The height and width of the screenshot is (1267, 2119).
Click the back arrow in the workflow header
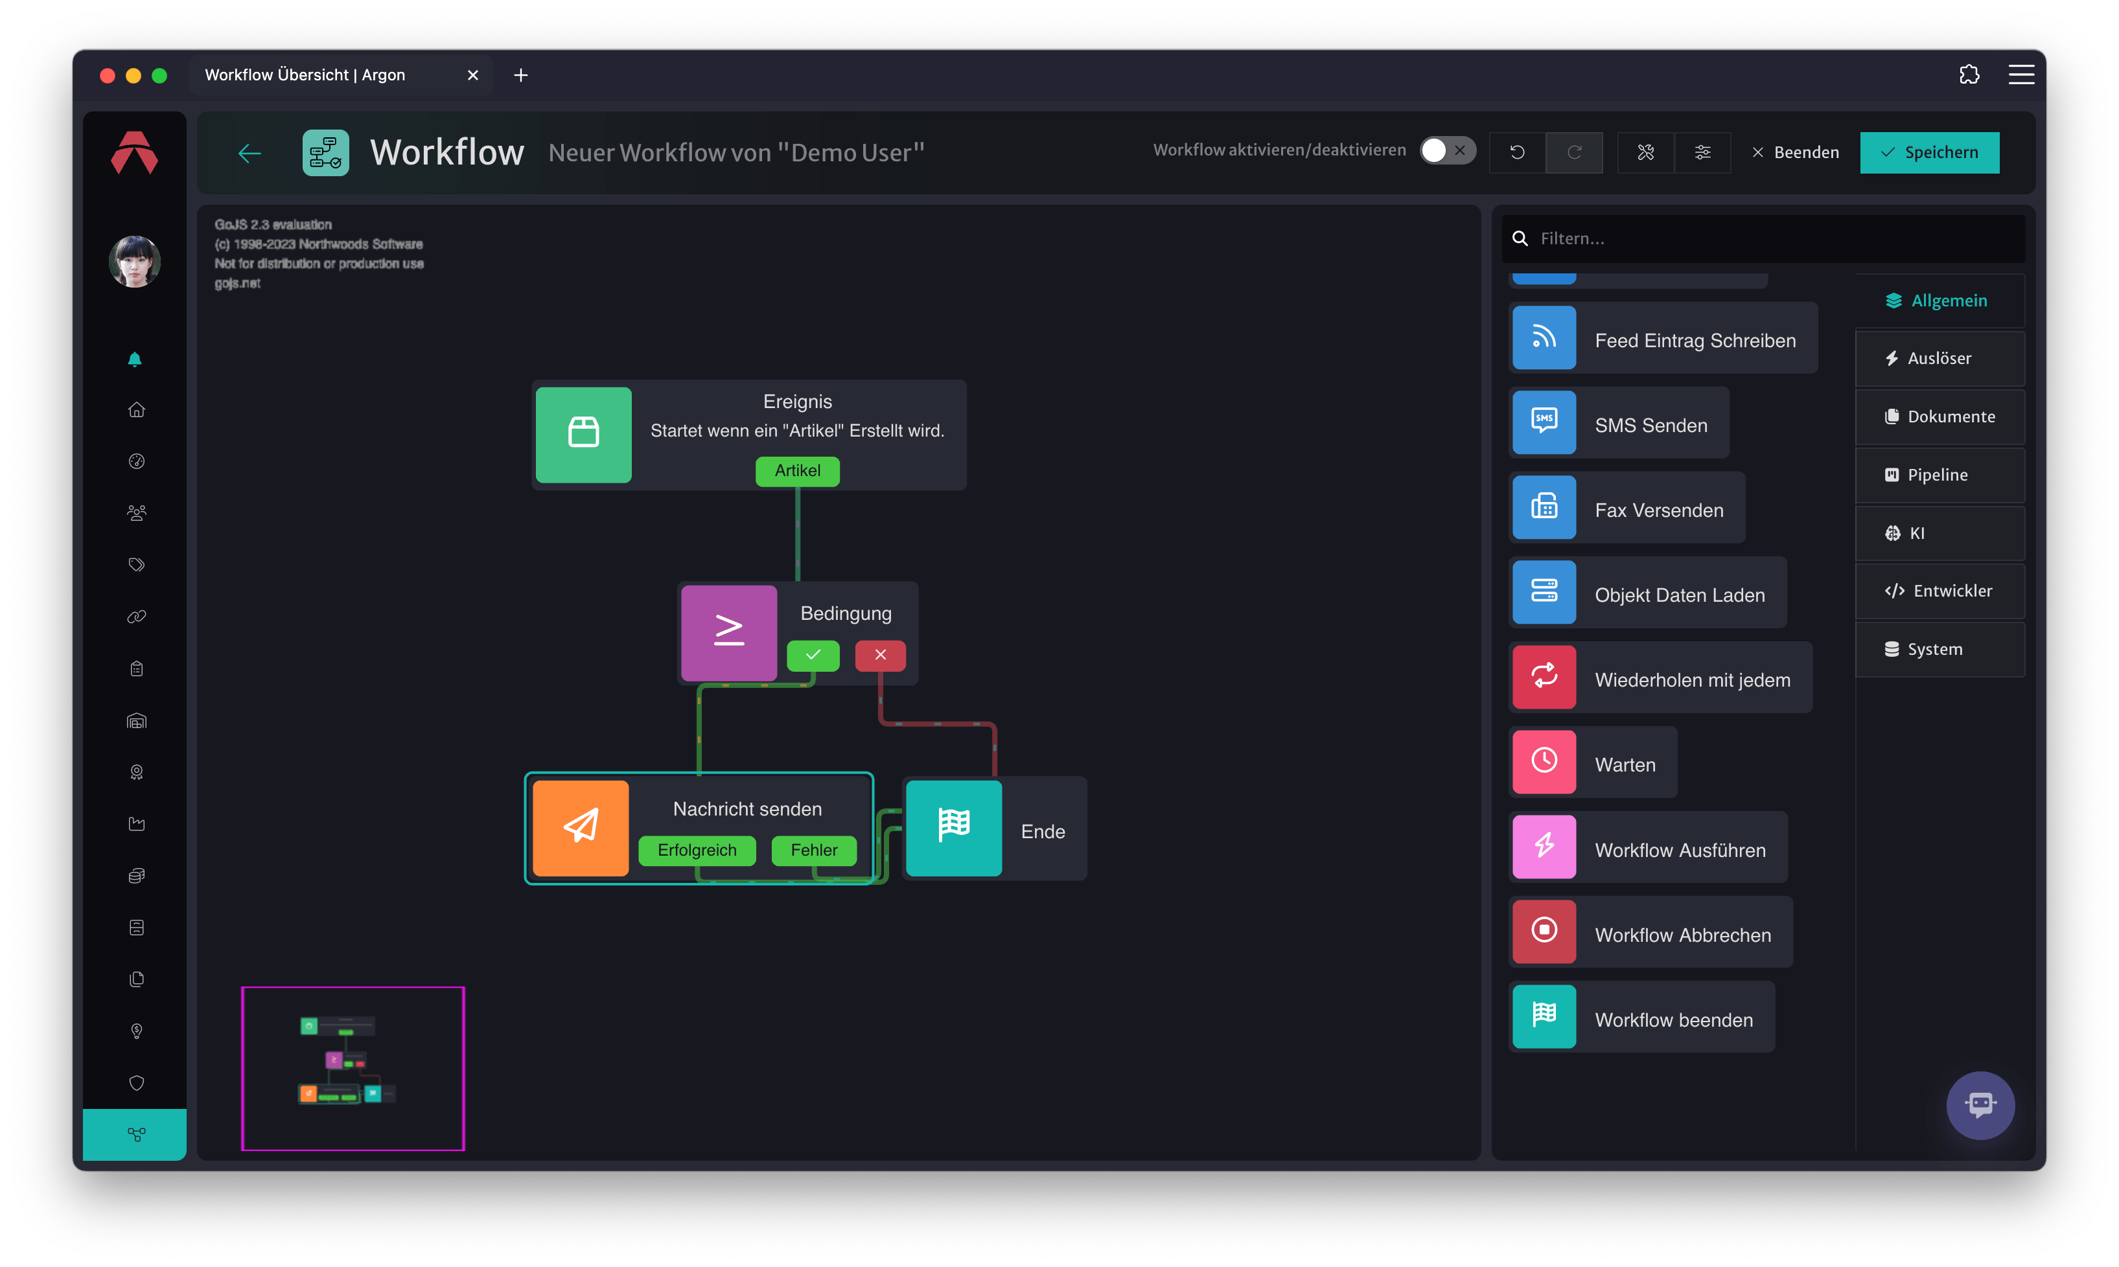point(249,153)
